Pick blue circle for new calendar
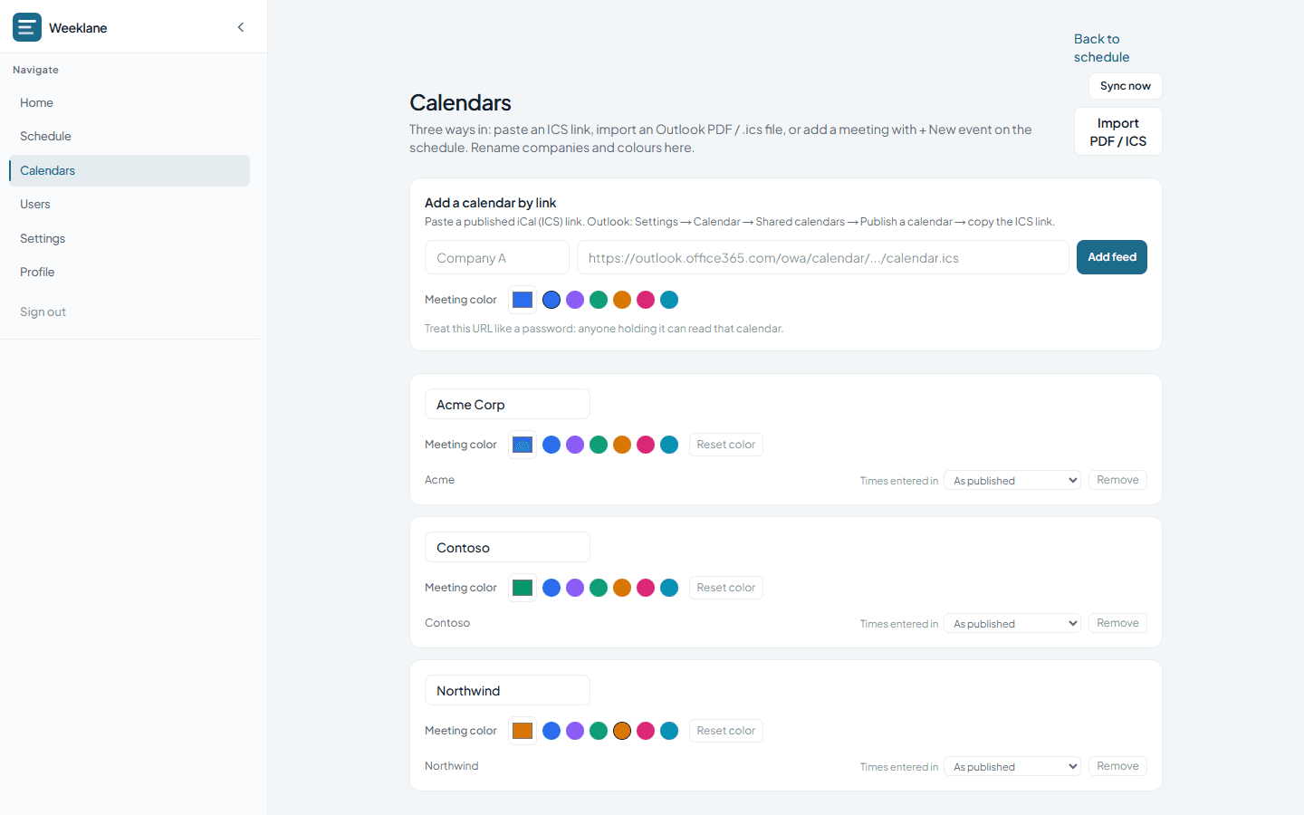Screen dimensions: 1304x815 pos(551,300)
